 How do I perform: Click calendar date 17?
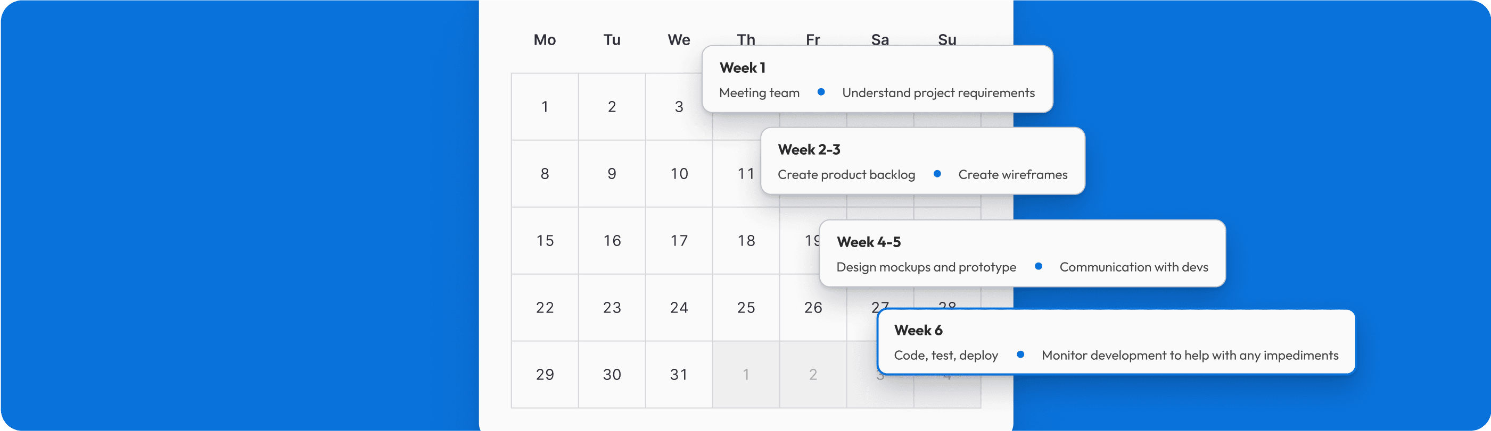(x=679, y=241)
